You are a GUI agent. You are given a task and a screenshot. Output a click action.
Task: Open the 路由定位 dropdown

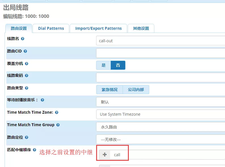(160, 139)
